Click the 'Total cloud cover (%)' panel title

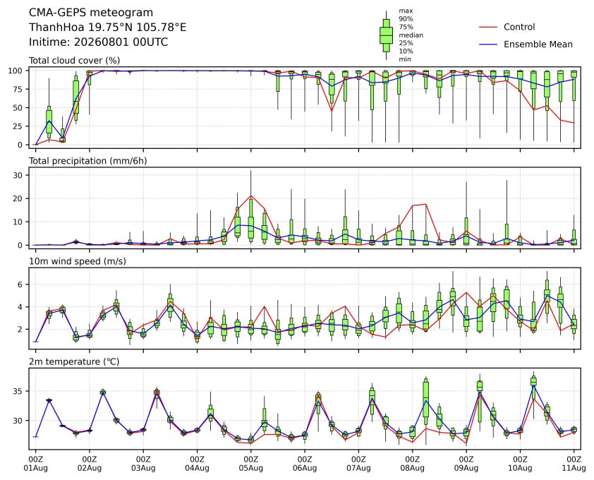point(74,61)
